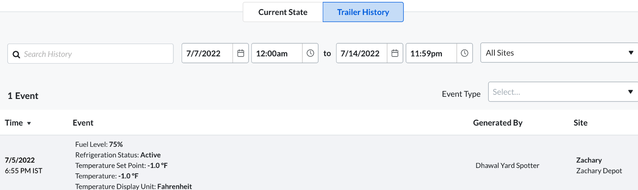
Task: Click the Site column header
Action: 580,123
